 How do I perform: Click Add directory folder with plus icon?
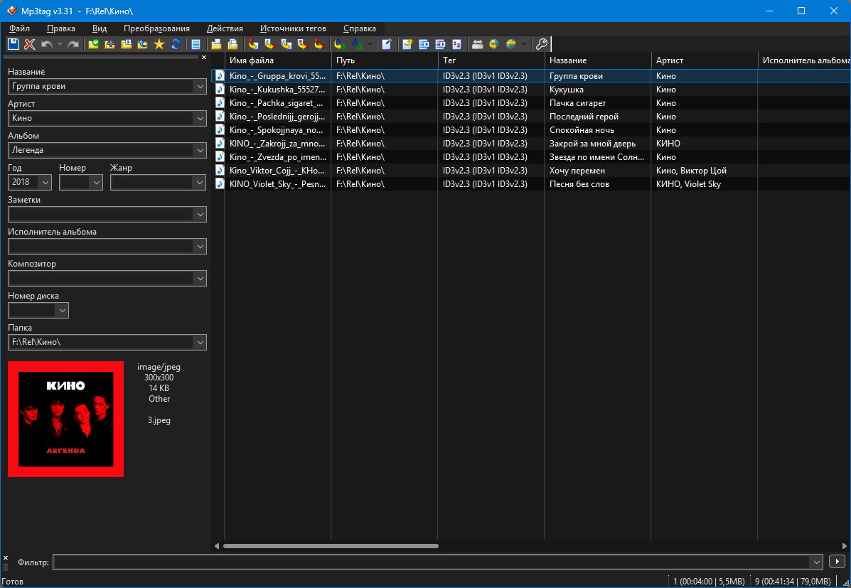[x=110, y=45]
